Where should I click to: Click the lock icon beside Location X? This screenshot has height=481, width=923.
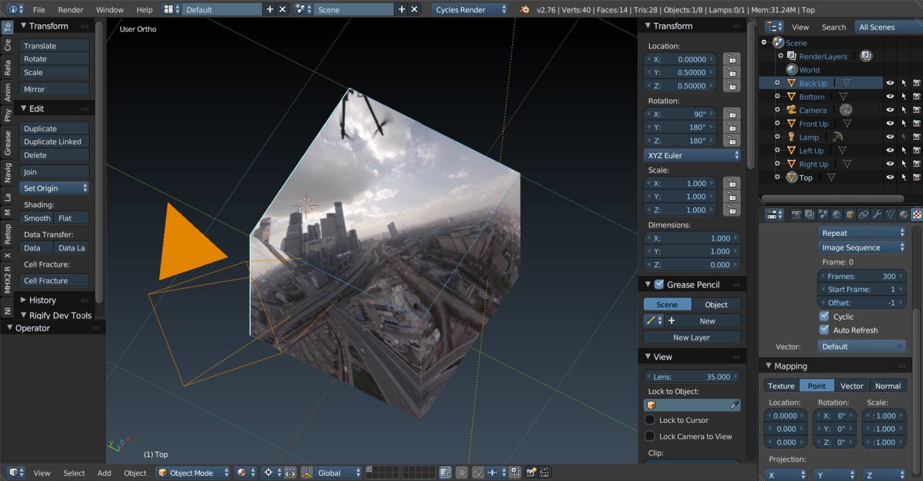731,59
